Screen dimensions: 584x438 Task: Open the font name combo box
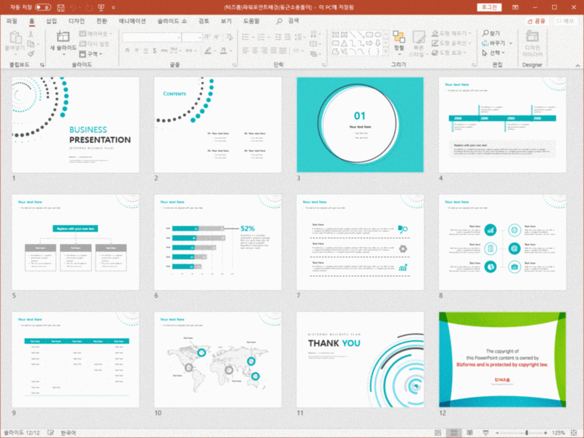pyautogui.click(x=152, y=37)
